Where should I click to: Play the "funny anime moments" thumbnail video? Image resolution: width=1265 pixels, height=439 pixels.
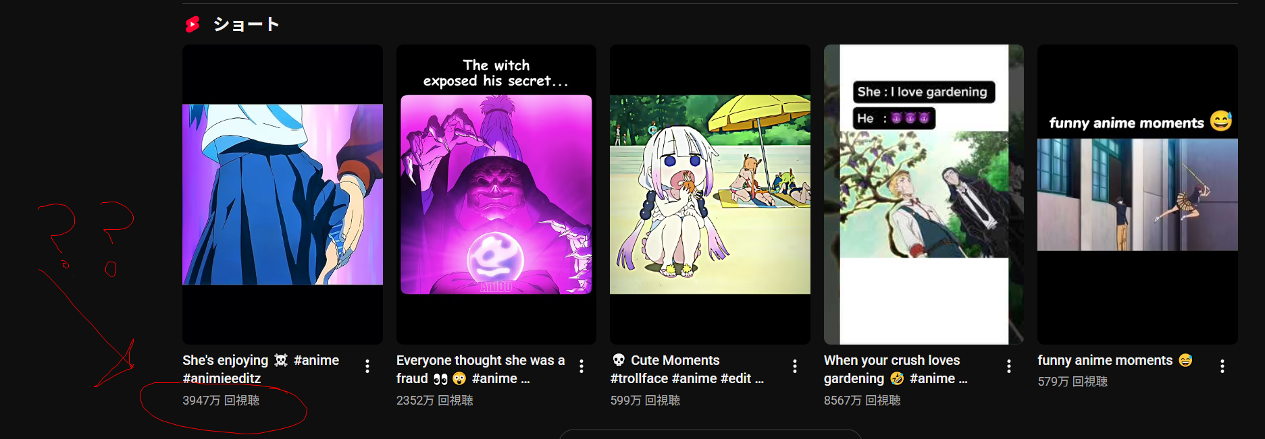coord(1137,194)
